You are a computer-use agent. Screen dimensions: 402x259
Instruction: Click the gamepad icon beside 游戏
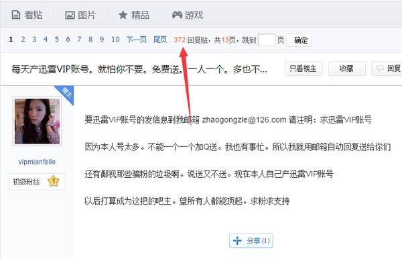coord(177,15)
